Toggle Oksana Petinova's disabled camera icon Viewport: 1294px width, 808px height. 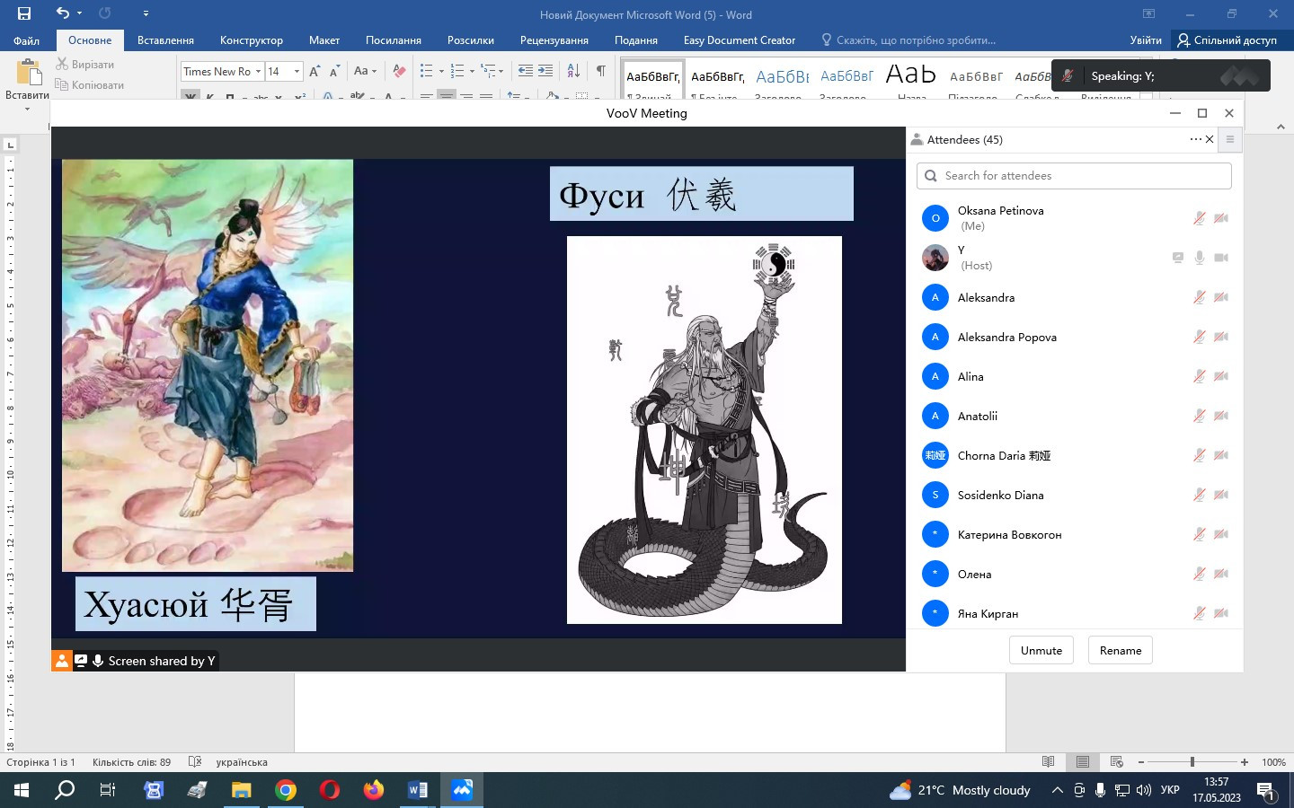point(1220,218)
